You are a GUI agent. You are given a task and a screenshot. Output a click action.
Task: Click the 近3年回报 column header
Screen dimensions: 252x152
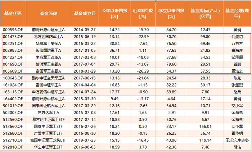click(x=143, y=13)
